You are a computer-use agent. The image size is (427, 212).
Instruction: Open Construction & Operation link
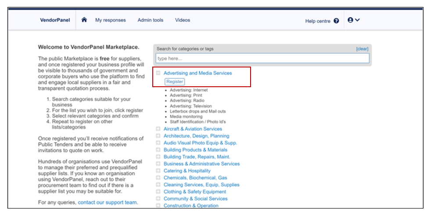[191, 206]
